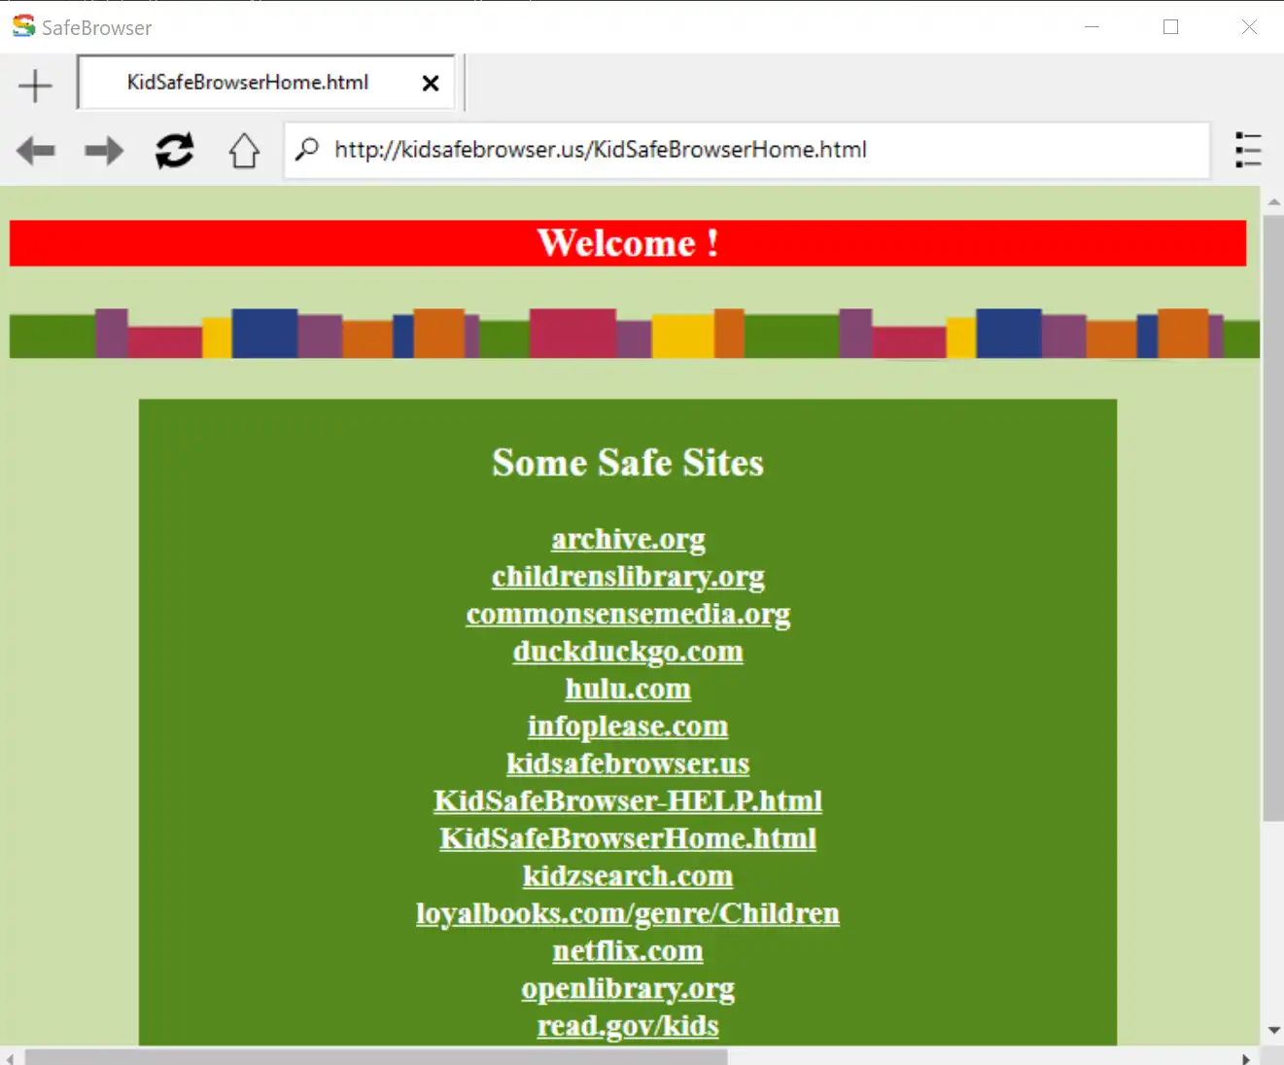Select the KidSafeBrowserHome.html tab

click(x=265, y=83)
